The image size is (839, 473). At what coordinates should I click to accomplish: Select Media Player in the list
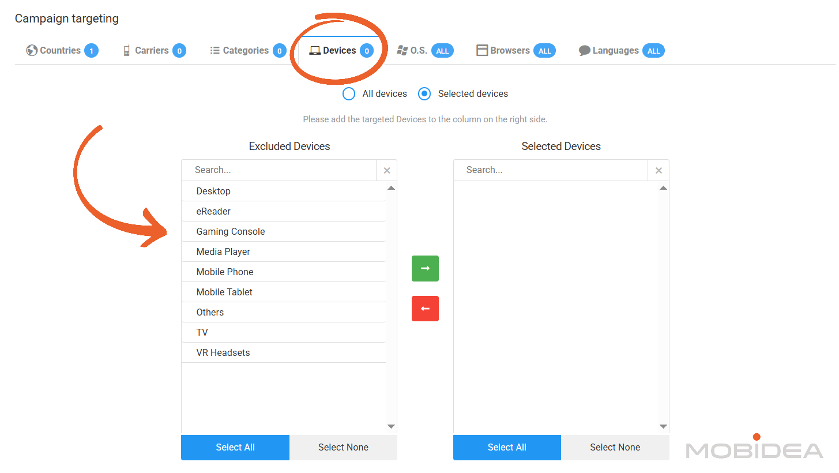(283, 251)
